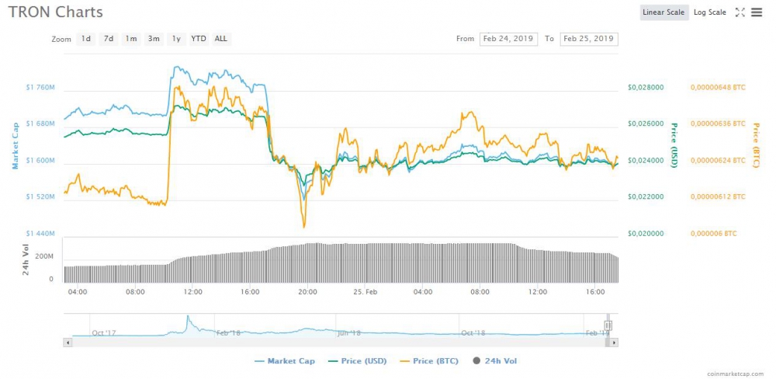Select the 3m zoom range
The image size is (776, 379).
tap(154, 39)
